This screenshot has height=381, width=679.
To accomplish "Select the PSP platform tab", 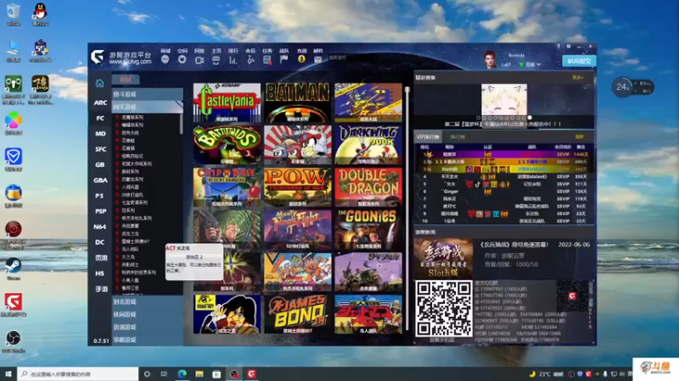I will point(100,211).
